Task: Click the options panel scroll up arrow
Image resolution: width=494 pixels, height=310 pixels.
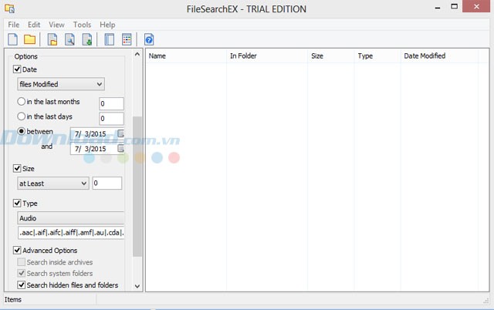Action: (137, 54)
